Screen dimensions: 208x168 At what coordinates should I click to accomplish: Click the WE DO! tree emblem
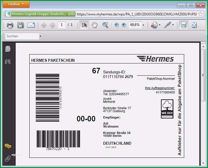point(167,109)
